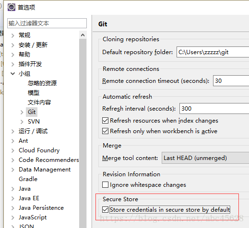
Task: Select 帮助 preferences page
Action: coord(24,55)
